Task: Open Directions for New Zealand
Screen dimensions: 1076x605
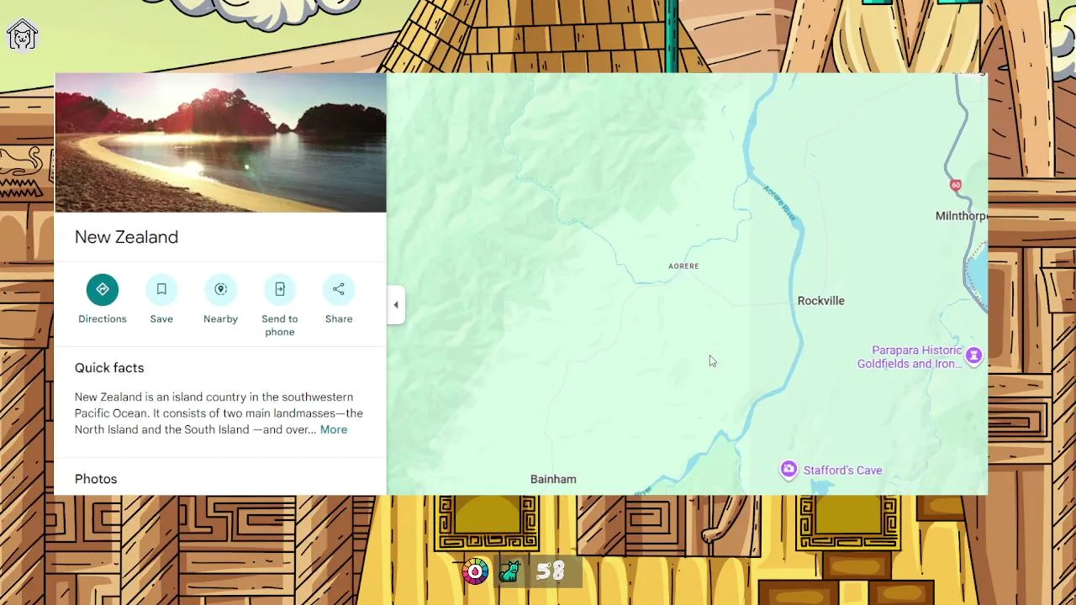Action: click(103, 290)
